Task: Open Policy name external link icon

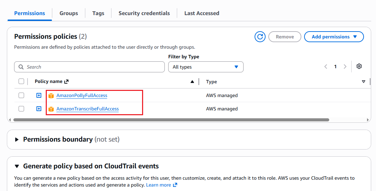Action: [x=66, y=82]
